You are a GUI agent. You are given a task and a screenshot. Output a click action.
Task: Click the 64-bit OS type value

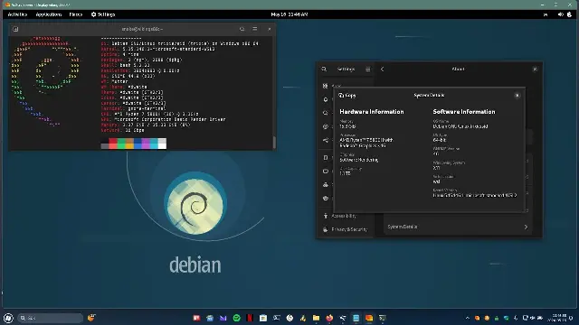(x=440, y=140)
